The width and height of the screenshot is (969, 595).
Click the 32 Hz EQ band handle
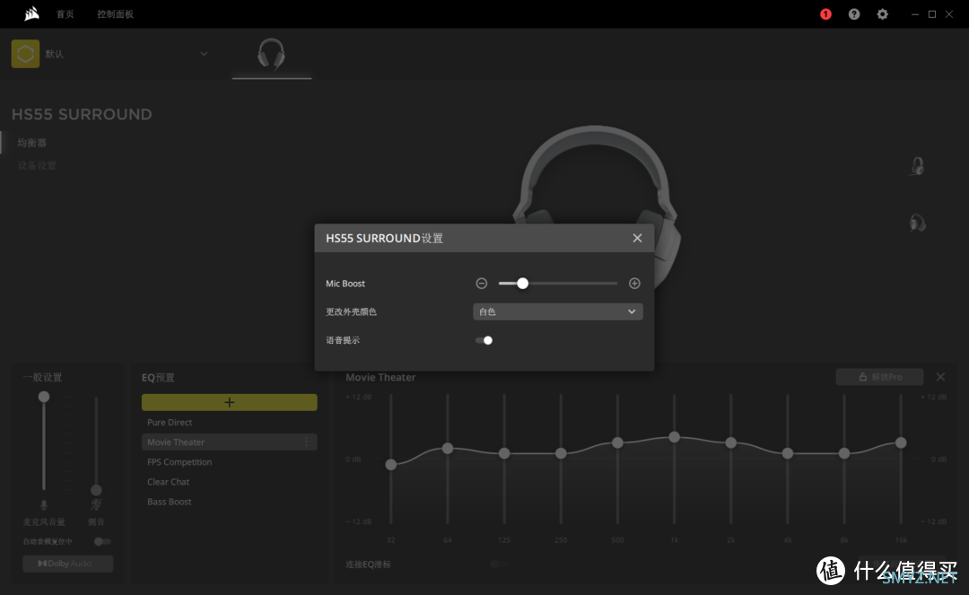tap(391, 465)
